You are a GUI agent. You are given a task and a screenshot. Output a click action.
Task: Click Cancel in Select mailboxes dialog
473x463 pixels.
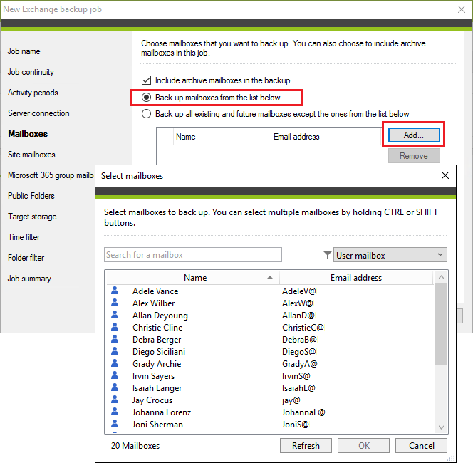(421, 445)
